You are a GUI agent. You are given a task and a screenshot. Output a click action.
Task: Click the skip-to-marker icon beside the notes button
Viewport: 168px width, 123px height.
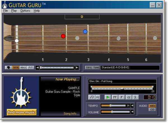click(98, 97)
